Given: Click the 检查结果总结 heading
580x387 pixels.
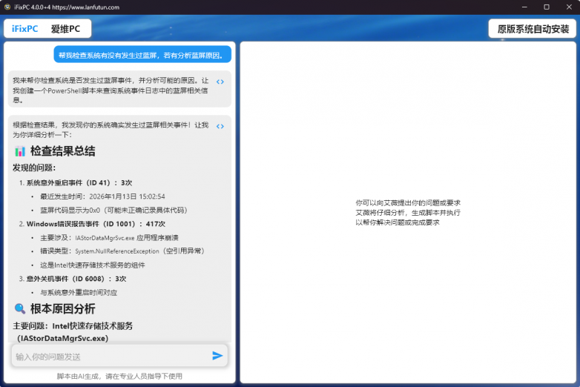Looking at the screenshot, I should click(x=62, y=151).
